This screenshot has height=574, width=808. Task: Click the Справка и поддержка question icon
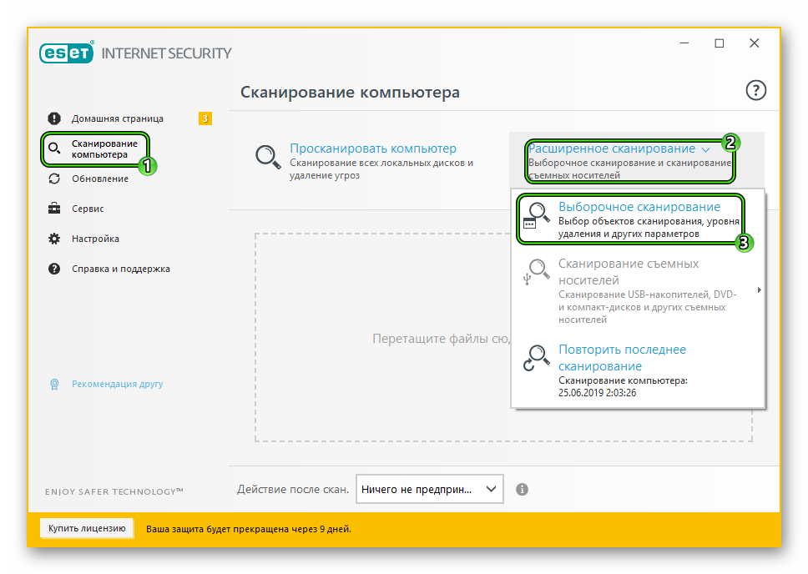coord(54,269)
